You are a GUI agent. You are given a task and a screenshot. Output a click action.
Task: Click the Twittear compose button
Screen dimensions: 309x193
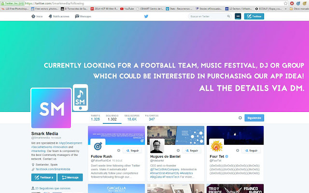click(x=254, y=16)
